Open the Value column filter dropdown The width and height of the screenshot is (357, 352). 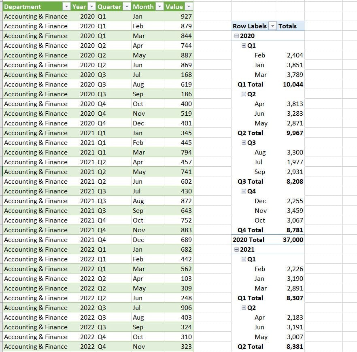coord(189,6)
